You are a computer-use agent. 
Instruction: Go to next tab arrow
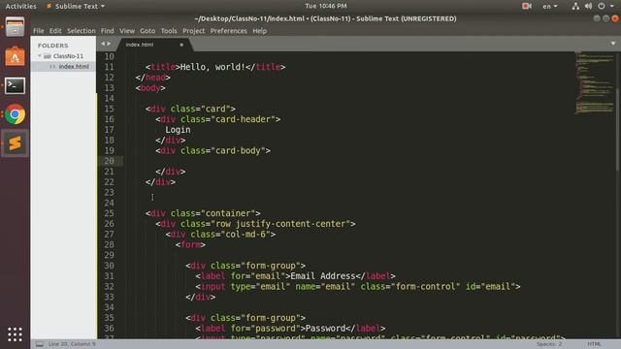pyautogui.click(x=109, y=44)
